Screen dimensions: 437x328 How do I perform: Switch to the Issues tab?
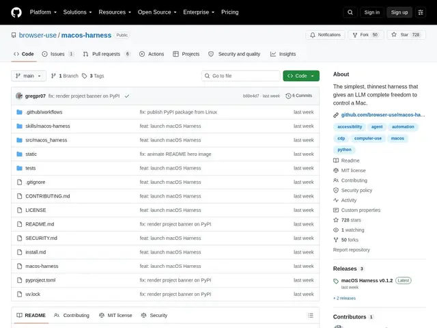coord(58,54)
